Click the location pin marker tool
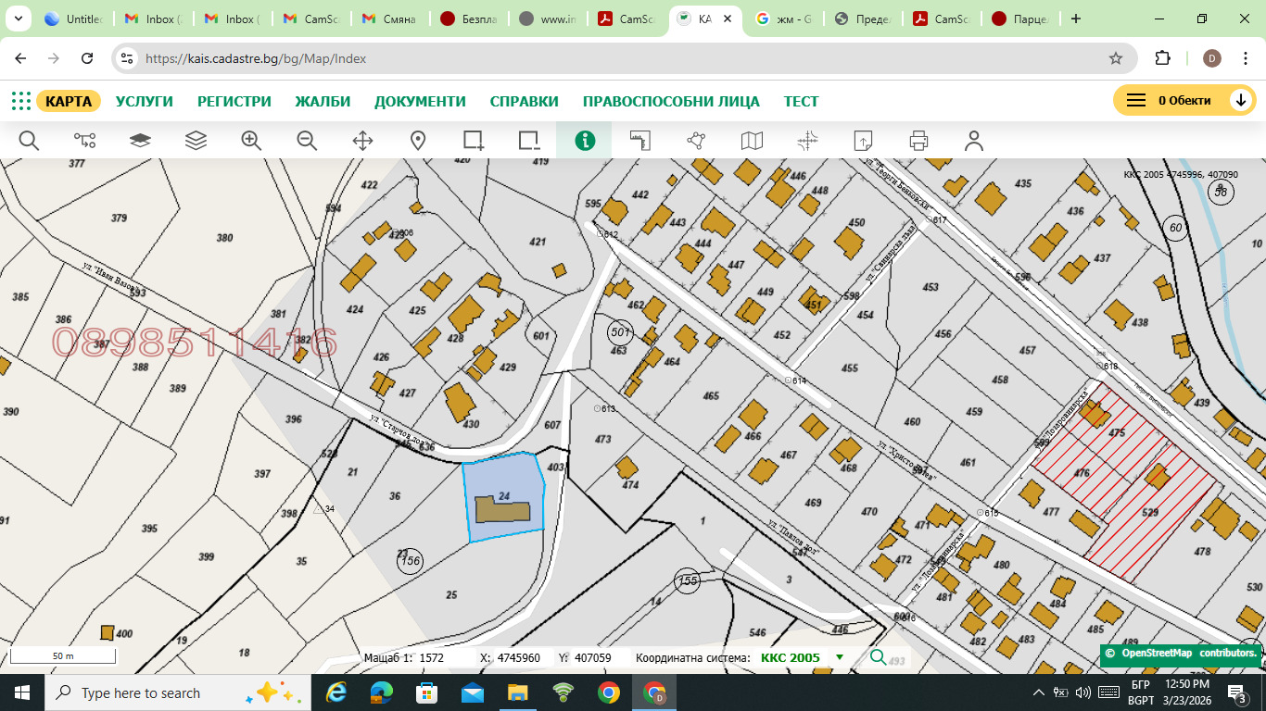This screenshot has height=711, width=1266. (418, 141)
